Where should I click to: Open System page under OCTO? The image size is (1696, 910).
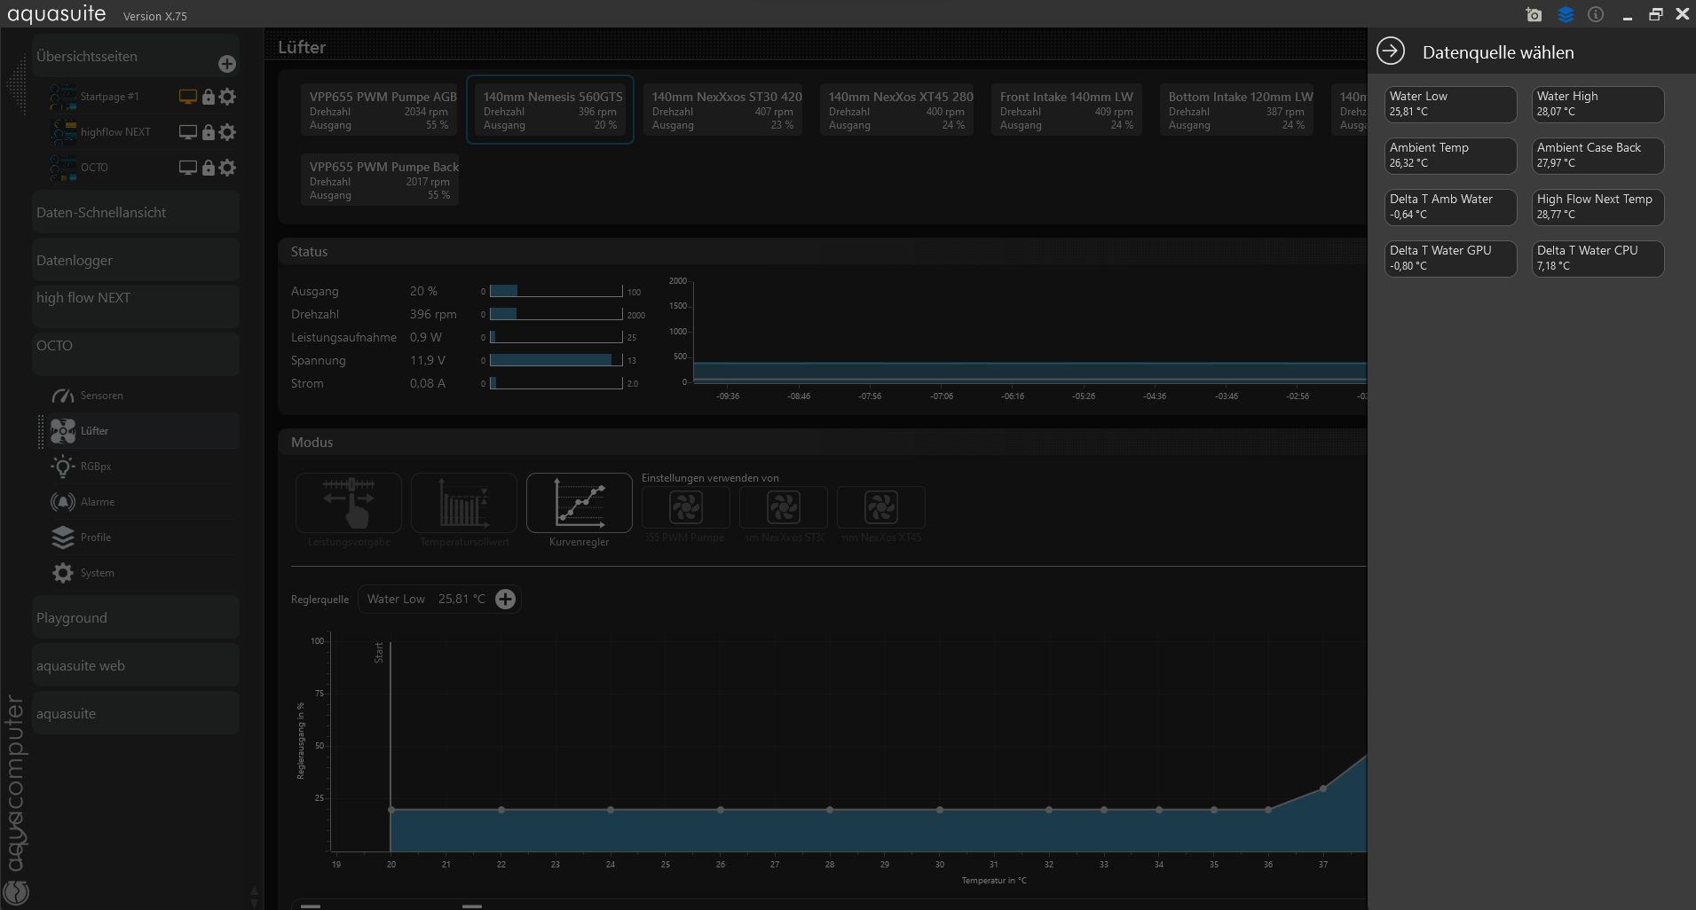142,573
